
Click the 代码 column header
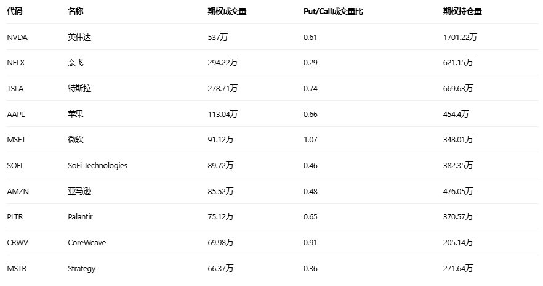(15, 11)
